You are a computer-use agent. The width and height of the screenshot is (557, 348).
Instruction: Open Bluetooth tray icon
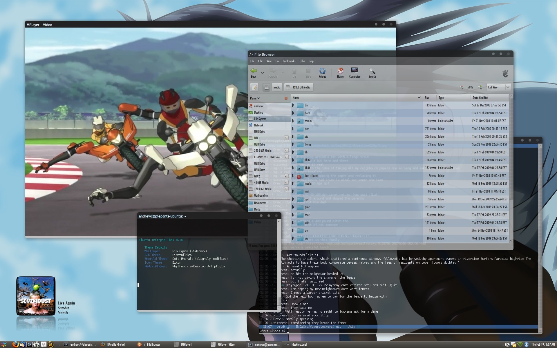(x=526, y=345)
